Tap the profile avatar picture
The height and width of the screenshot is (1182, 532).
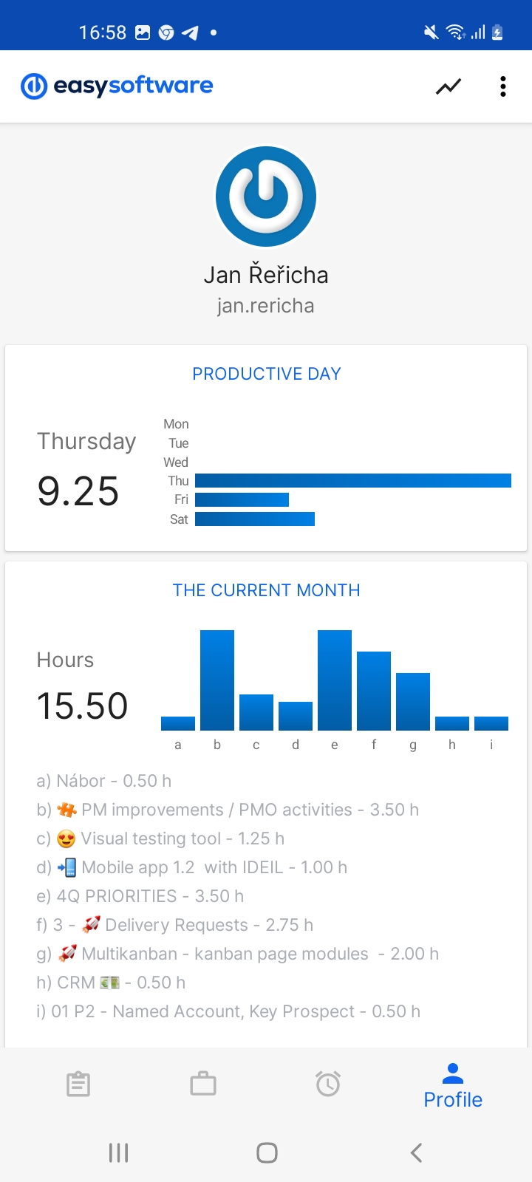266,197
